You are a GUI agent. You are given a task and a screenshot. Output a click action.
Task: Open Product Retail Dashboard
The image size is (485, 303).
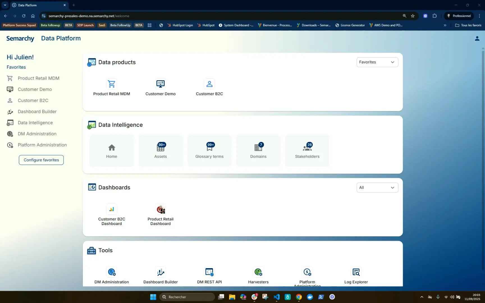[x=161, y=210]
